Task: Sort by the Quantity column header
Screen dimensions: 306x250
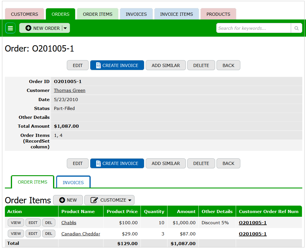Action: click(x=154, y=212)
